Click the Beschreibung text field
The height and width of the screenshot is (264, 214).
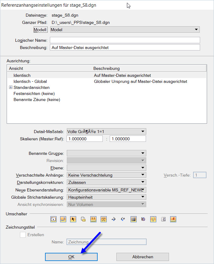coord(125,47)
